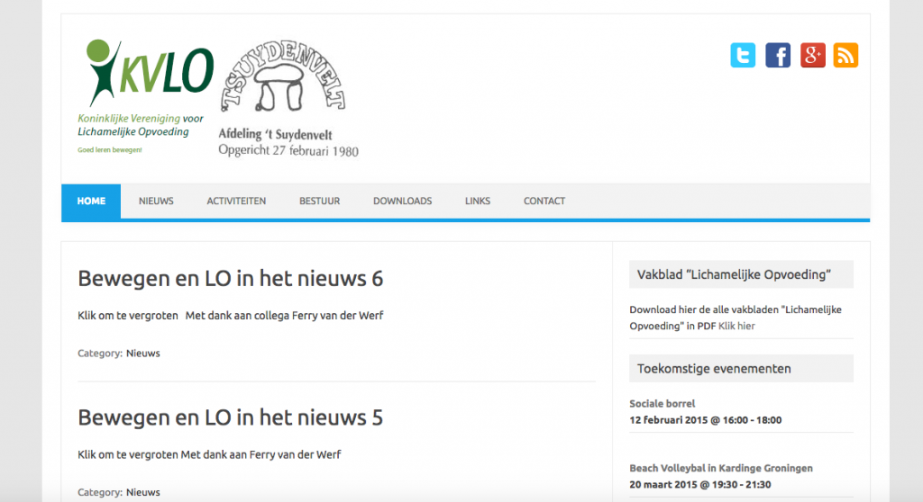
Task: Open the Facebook social icon
Action: (x=778, y=55)
